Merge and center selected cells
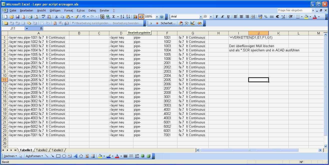 coord(253,17)
